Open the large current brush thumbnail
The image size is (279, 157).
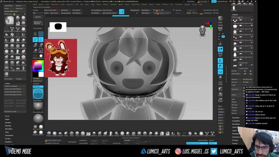click(x=9, y=20)
